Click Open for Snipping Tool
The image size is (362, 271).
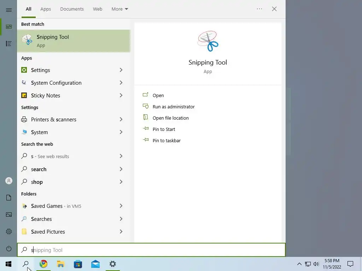point(158,95)
